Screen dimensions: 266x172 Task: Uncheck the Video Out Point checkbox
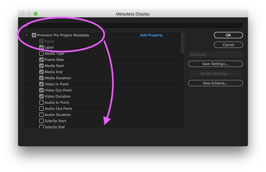click(41, 90)
